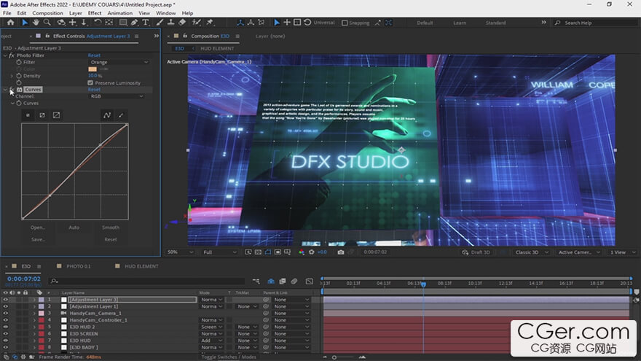Open the File menu
This screenshot has width=641, height=361.
(x=7, y=13)
